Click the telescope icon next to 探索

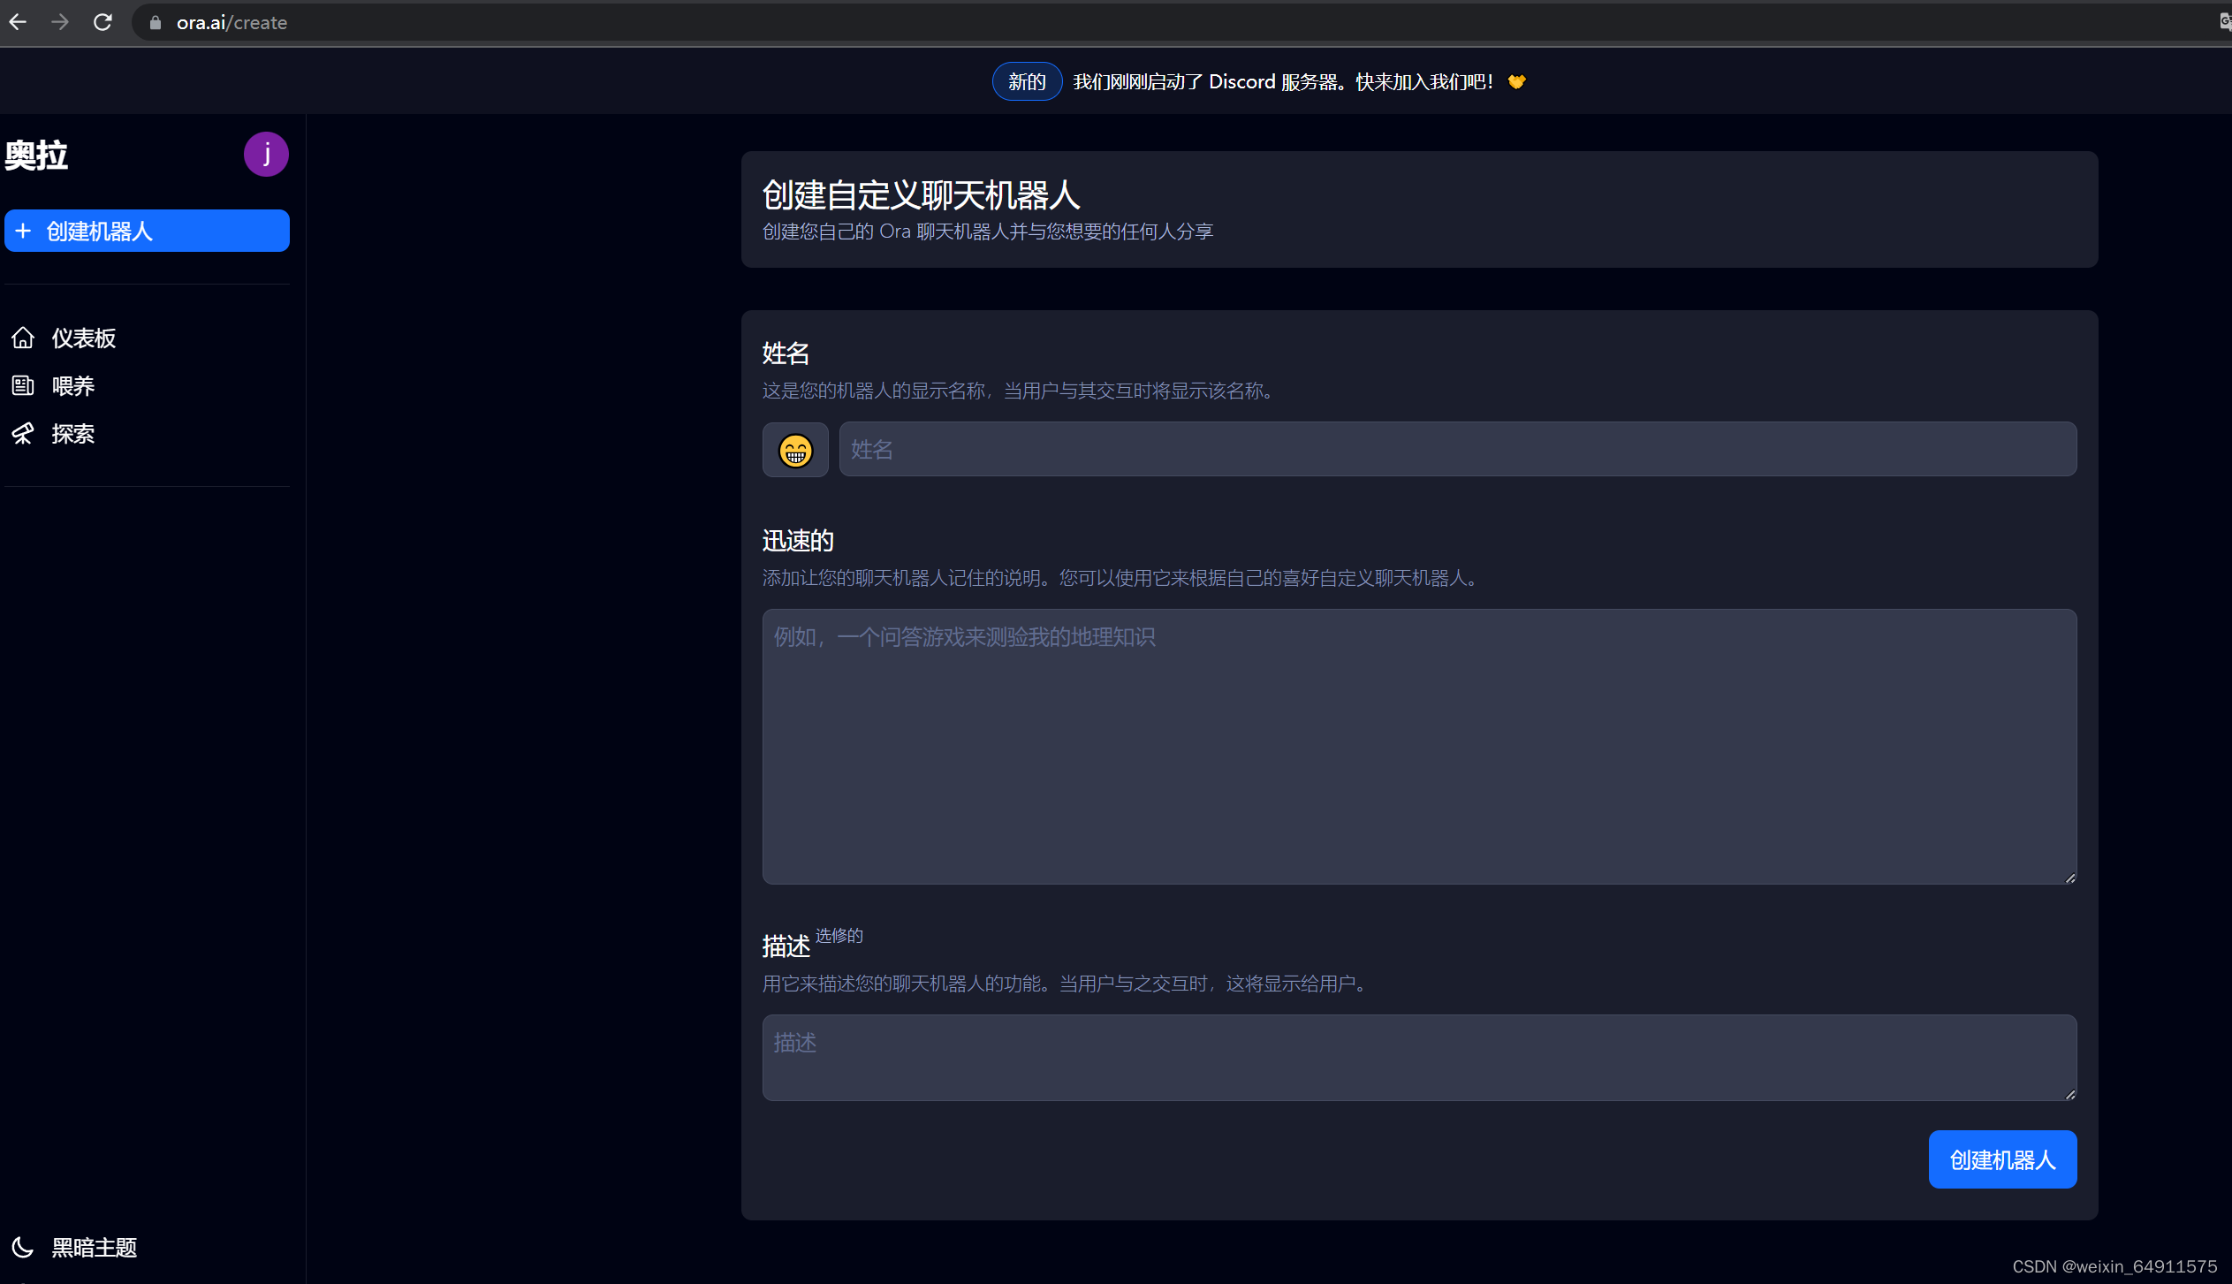(23, 433)
